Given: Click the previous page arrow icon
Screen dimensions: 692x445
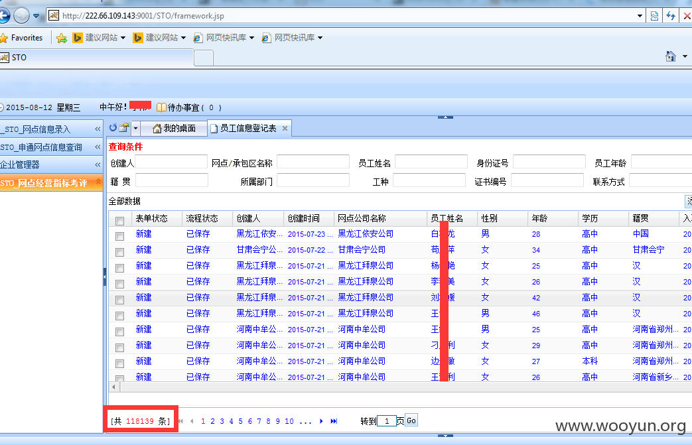Looking at the screenshot, I should tap(192, 421).
